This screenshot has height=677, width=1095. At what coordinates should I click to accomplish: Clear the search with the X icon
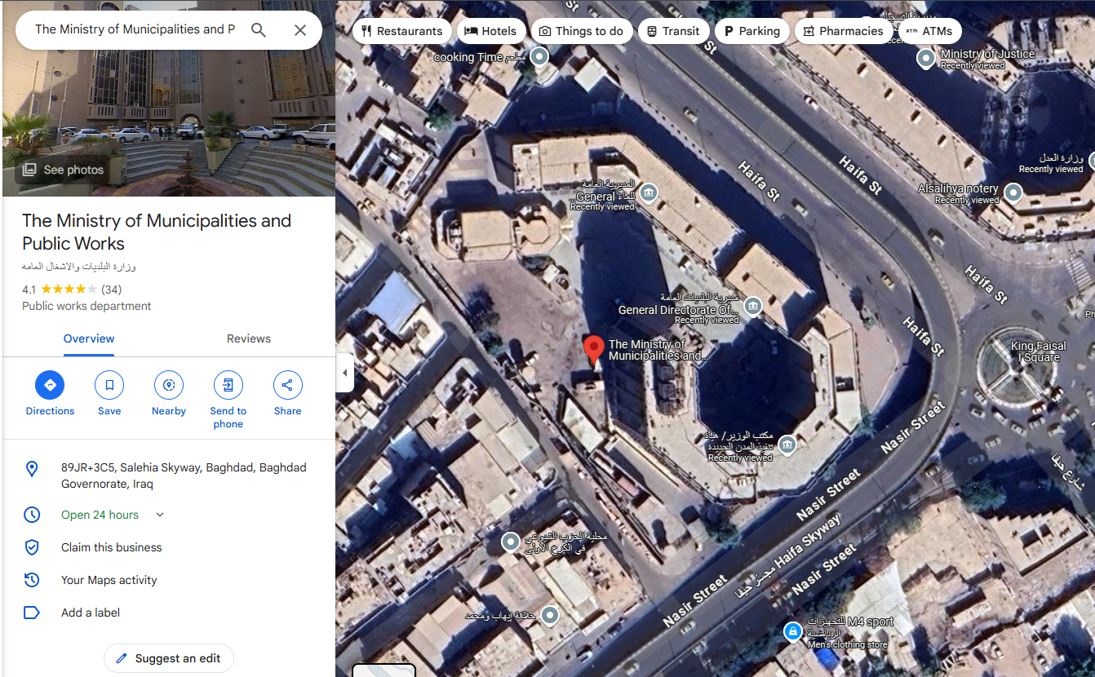click(300, 30)
